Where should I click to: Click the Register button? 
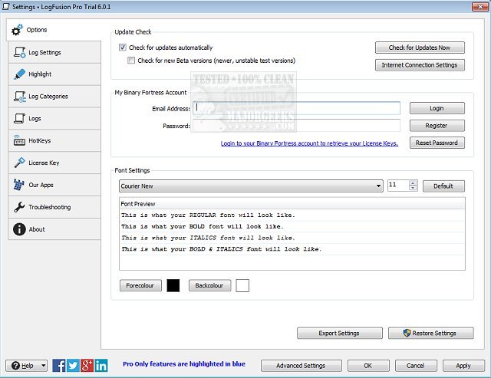click(x=437, y=126)
